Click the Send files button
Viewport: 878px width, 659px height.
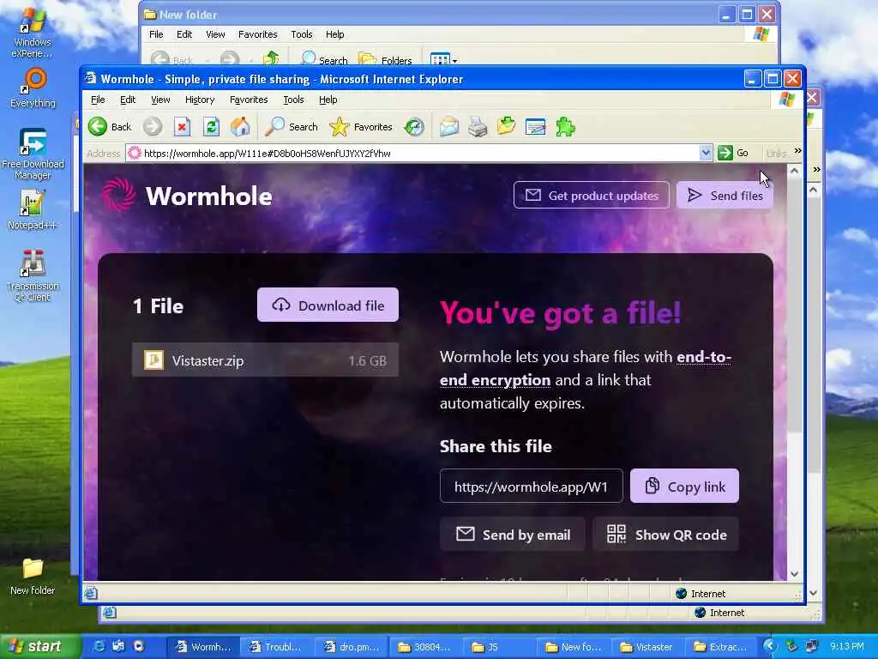(x=725, y=196)
